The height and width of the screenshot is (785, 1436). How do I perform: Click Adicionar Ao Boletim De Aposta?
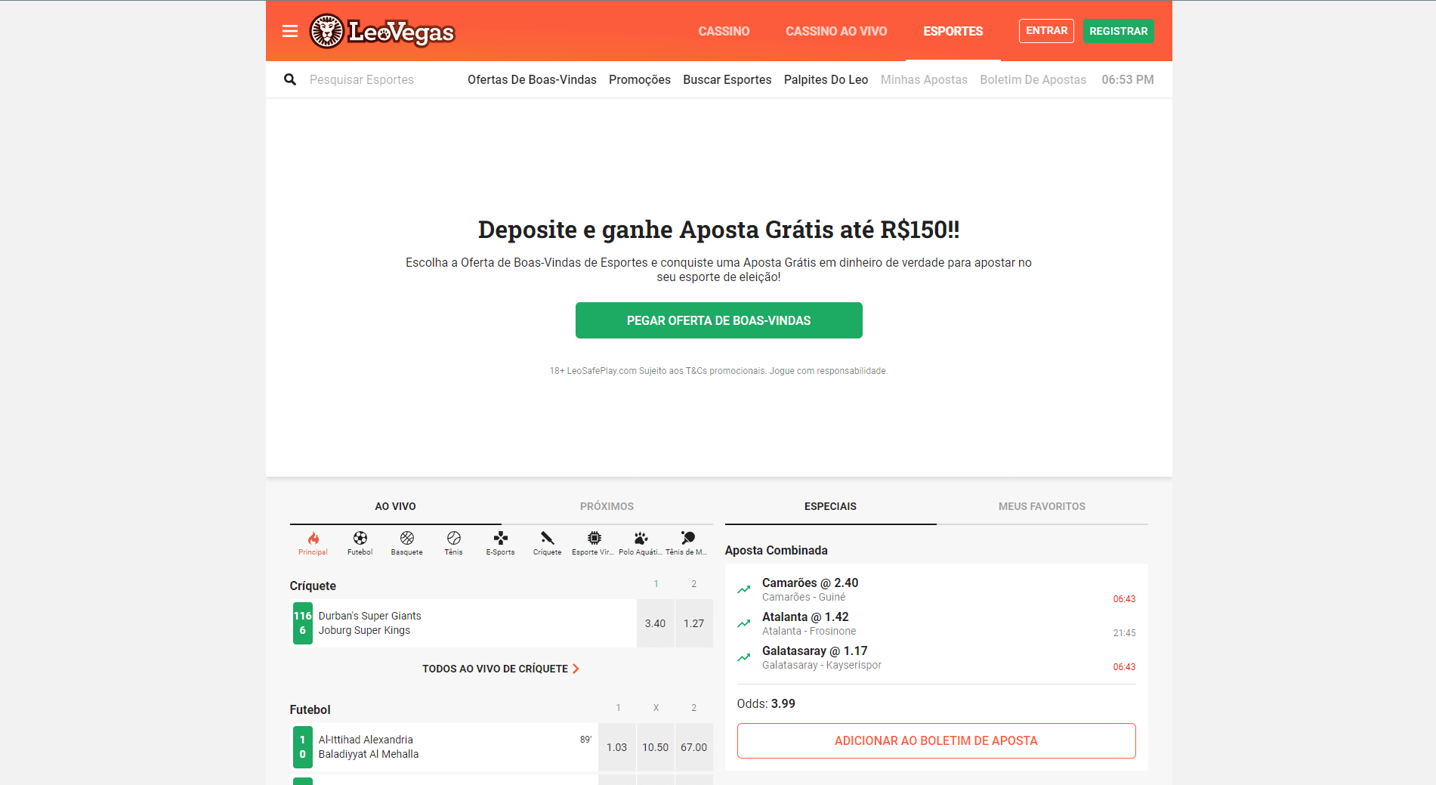[936, 740]
